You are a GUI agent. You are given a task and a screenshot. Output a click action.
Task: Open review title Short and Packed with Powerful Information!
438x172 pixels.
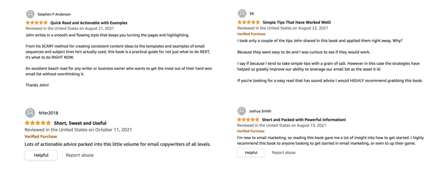(x=304, y=120)
